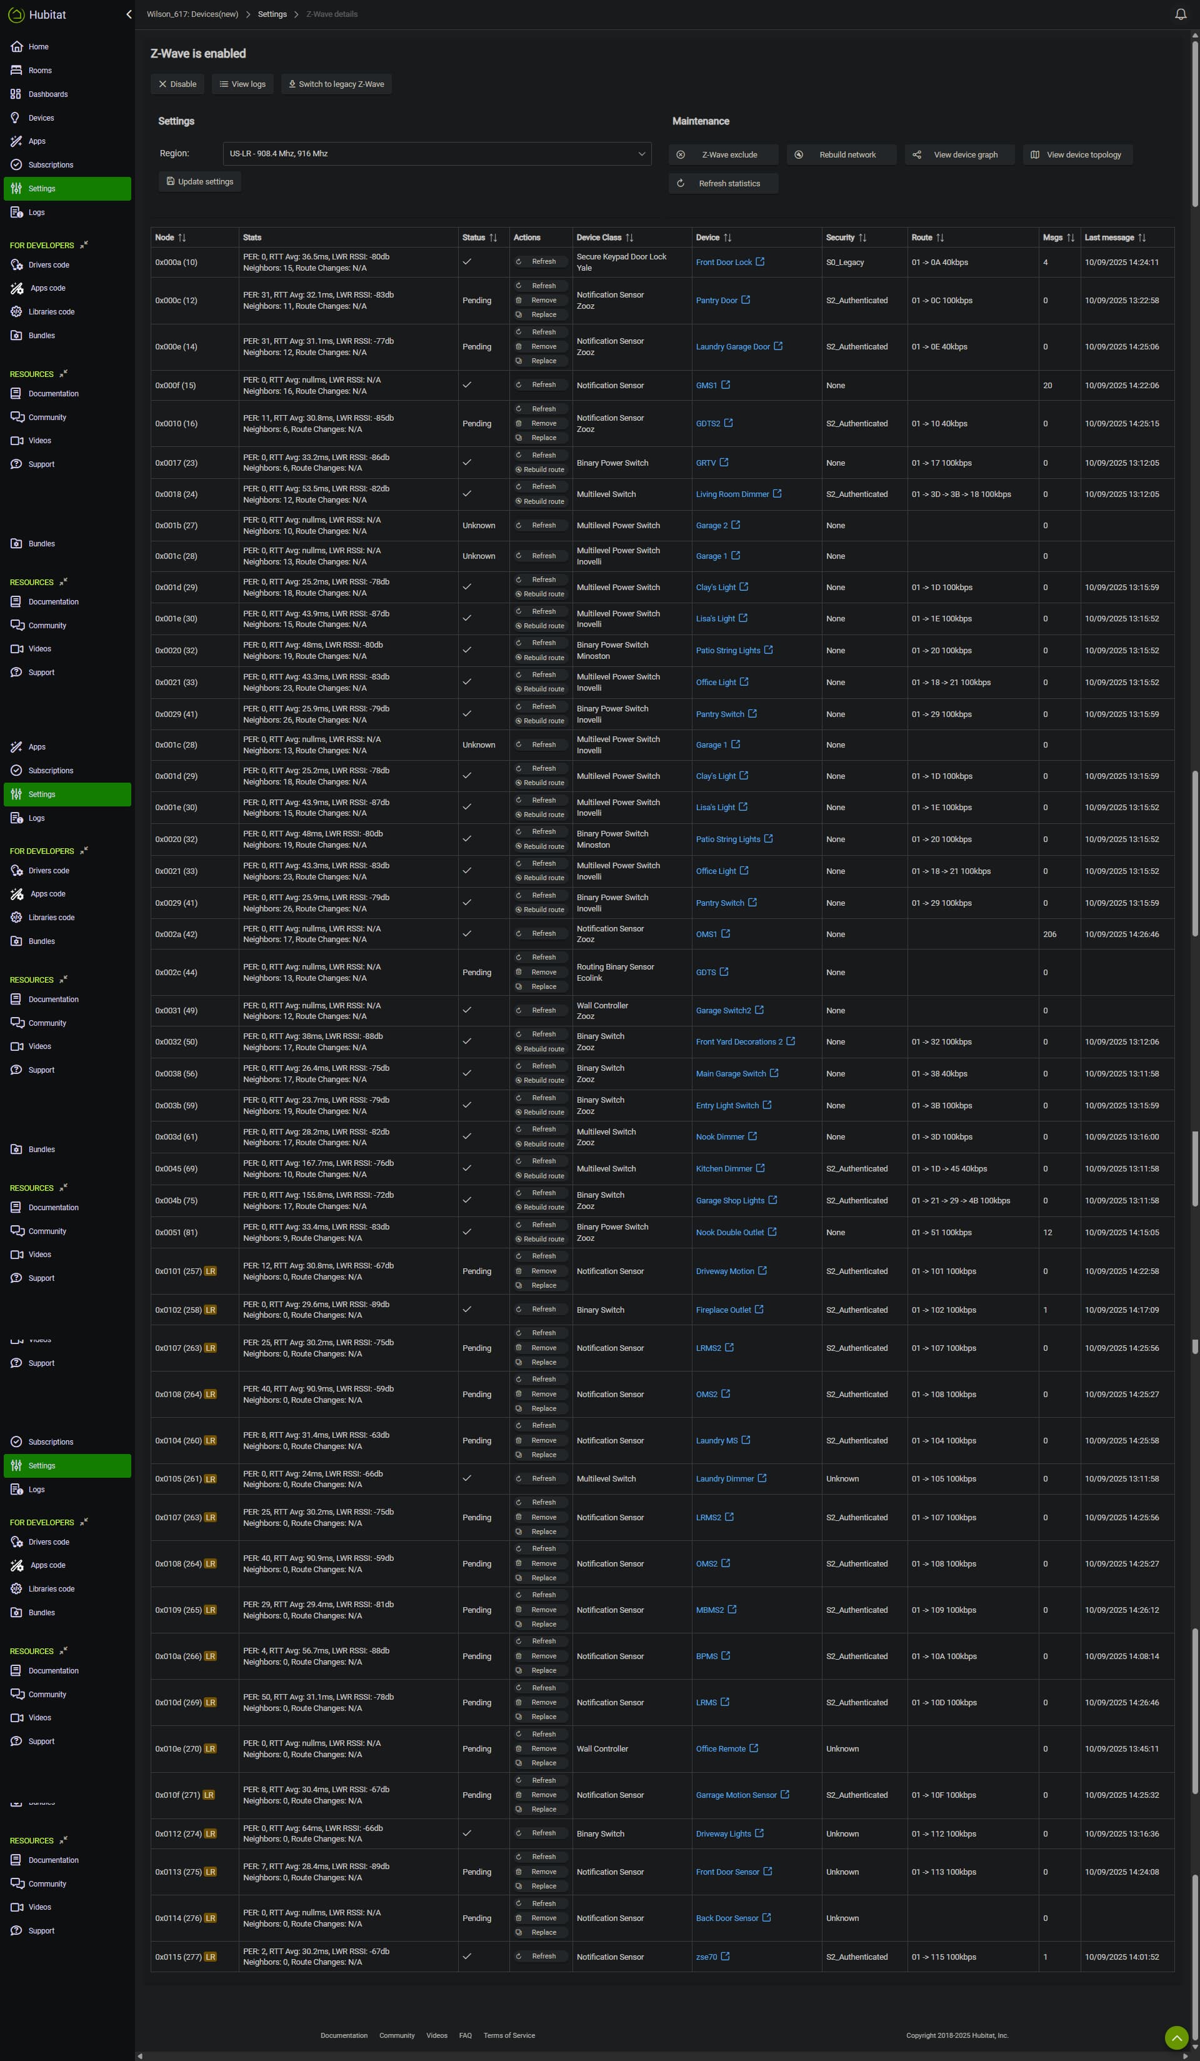This screenshot has height=2061, width=1200.
Task: Open View device graph
Action: pyautogui.click(x=959, y=154)
